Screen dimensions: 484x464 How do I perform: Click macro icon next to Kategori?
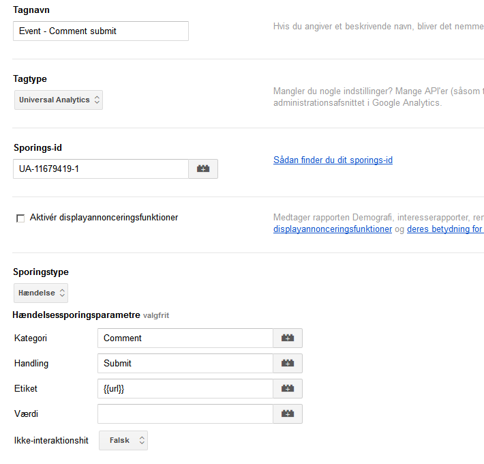288,338
